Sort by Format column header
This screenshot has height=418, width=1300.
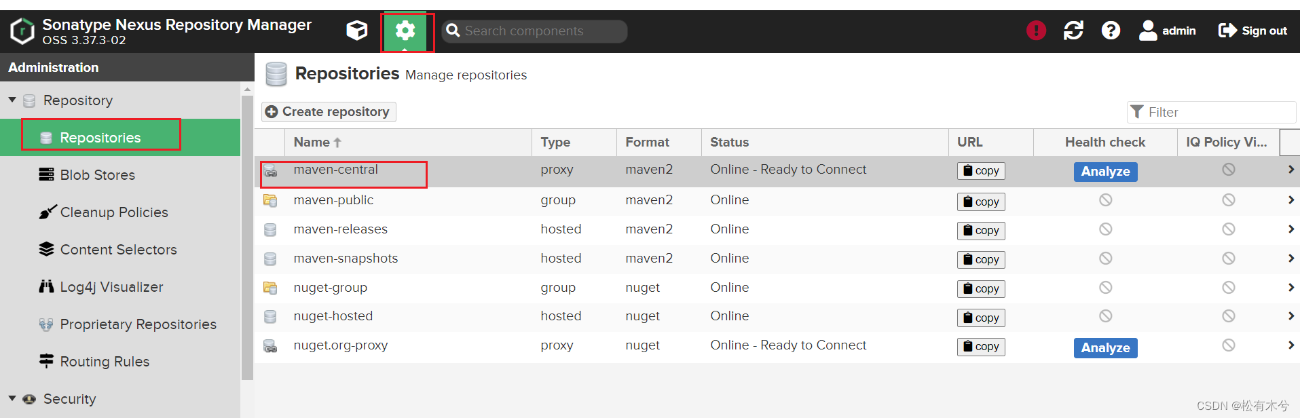pos(659,142)
